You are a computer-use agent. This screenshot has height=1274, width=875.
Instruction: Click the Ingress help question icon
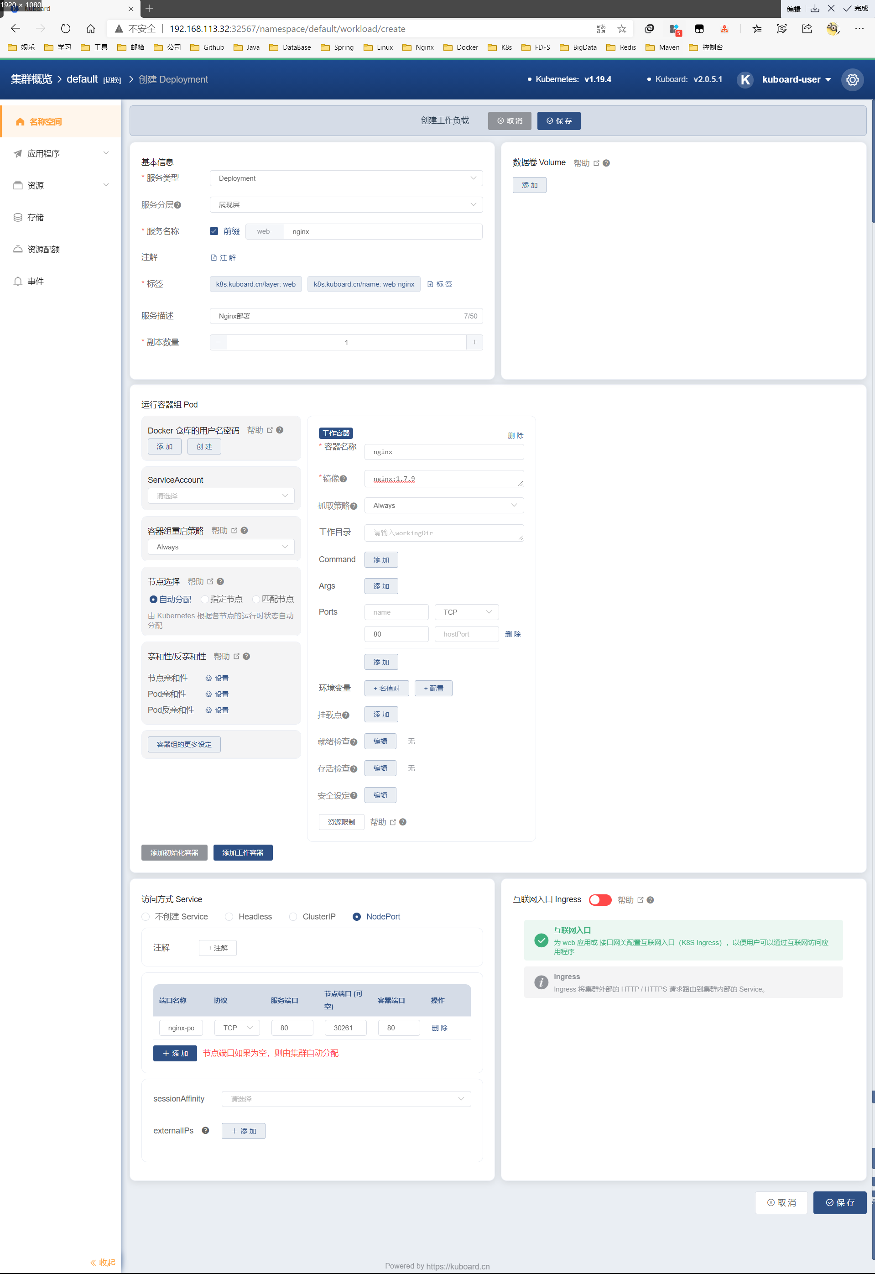pos(650,900)
